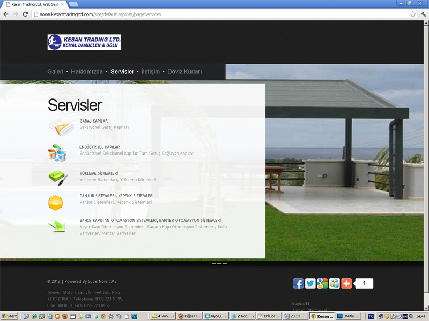Reload the current page

(25, 14)
